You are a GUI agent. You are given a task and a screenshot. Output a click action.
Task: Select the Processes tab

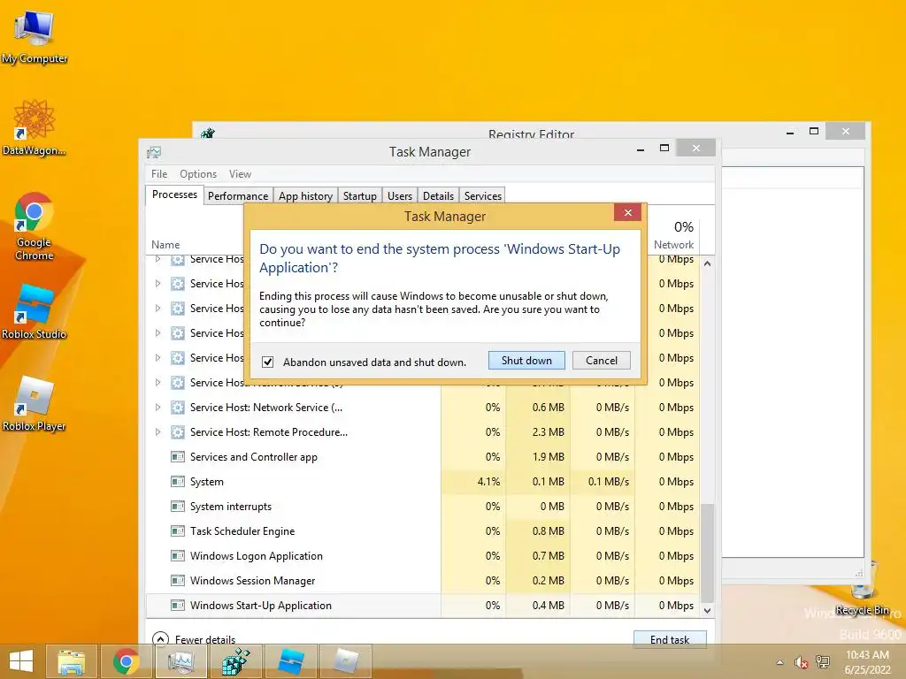[174, 195]
